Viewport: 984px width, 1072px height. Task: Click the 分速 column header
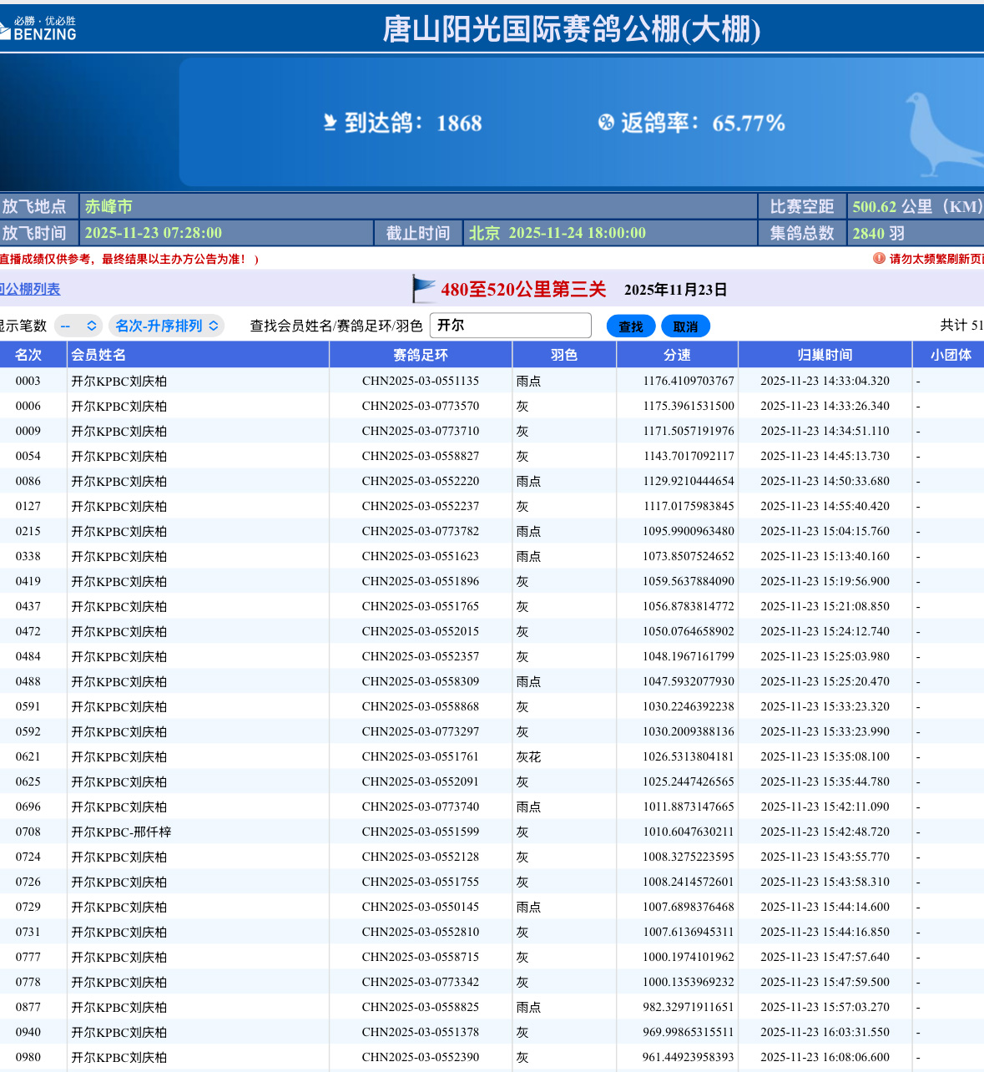(x=677, y=355)
